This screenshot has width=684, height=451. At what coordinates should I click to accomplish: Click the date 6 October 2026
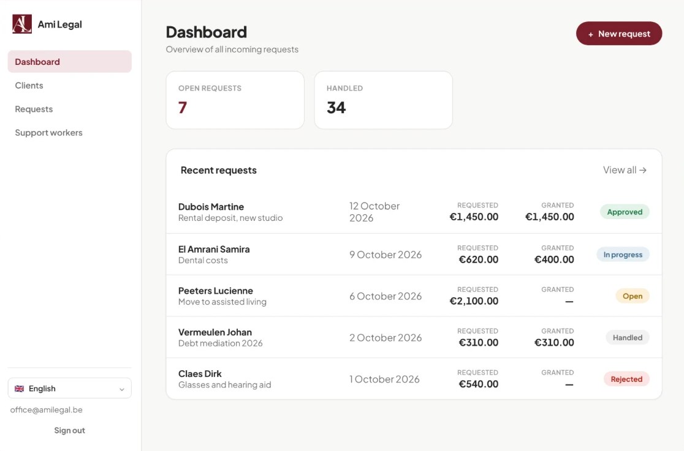pos(386,296)
